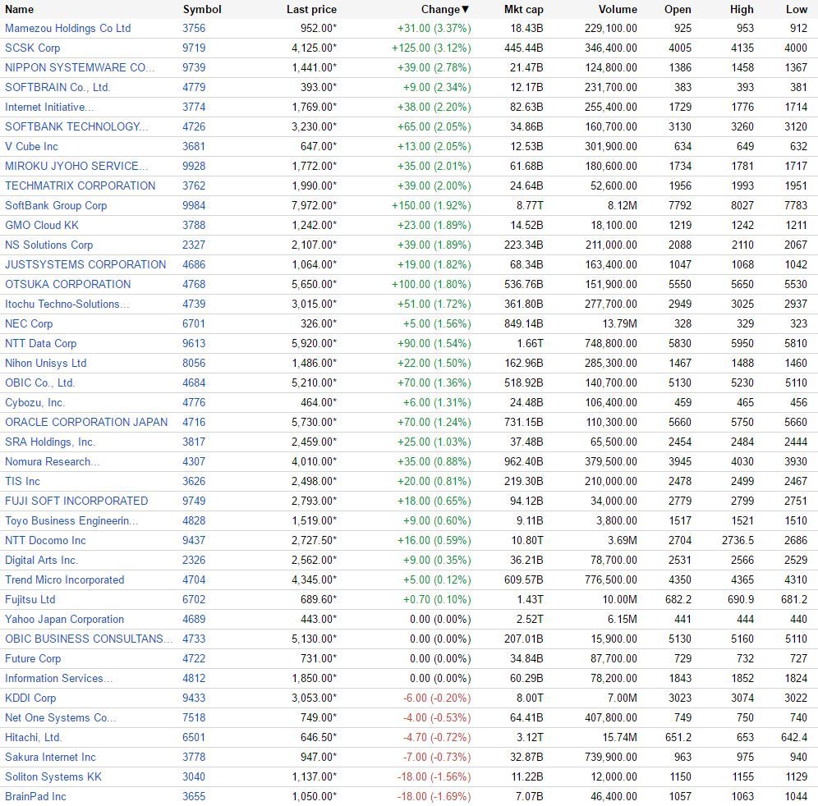Open Information Services... link
This screenshot has height=806, width=818.
(58, 678)
